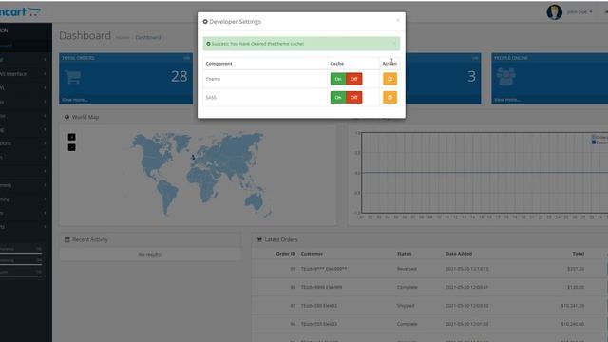The image size is (608, 342).
Task: Click the No results text in Recent Activity
Action: (150, 254)
